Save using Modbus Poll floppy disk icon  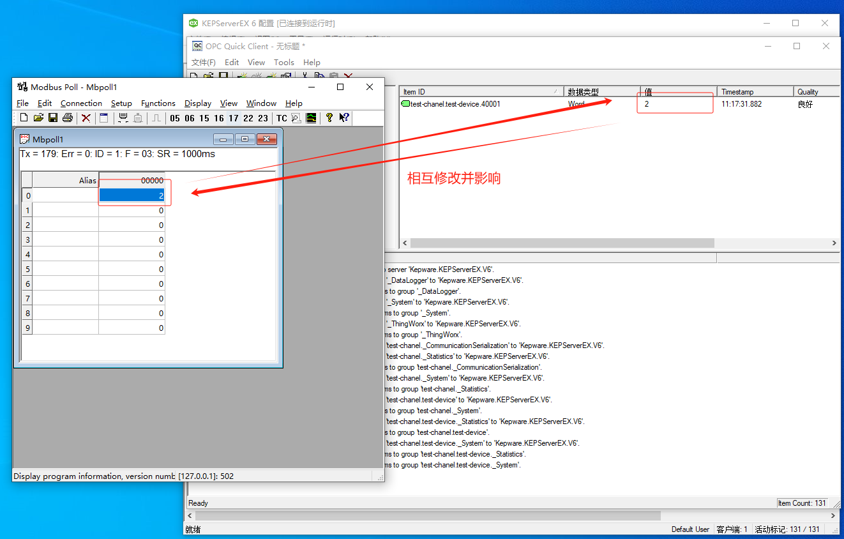point(53,118)
